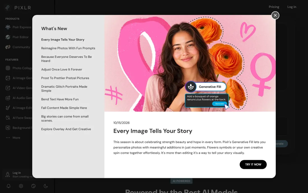Open the globe language icon

[x=33, y=186]
